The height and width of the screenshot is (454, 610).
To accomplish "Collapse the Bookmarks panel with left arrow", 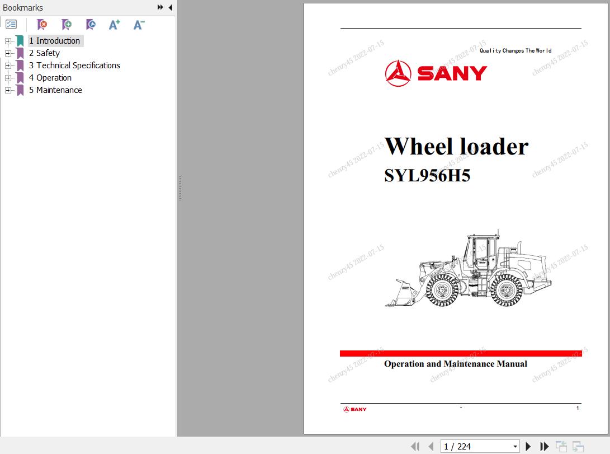I will pyautogui.click(x=171, y=7).
